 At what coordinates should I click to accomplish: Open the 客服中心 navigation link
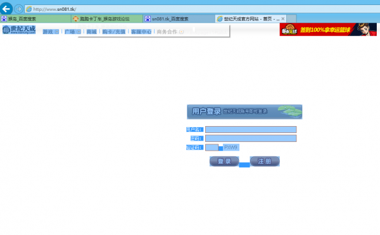pos(141,32)
